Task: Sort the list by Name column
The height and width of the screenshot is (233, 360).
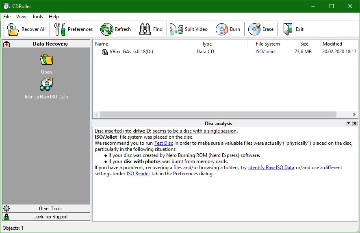Action: [x=130, y=44]
